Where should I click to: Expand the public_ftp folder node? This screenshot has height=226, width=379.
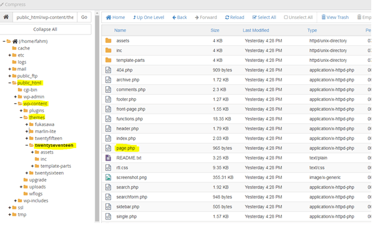coord(10,76)
